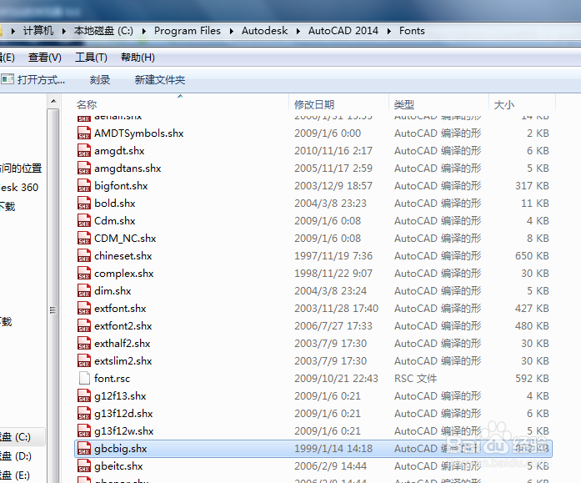
Task: Expand the arrow after 本地磁盘 (C:)
Action: coord(143,31)
